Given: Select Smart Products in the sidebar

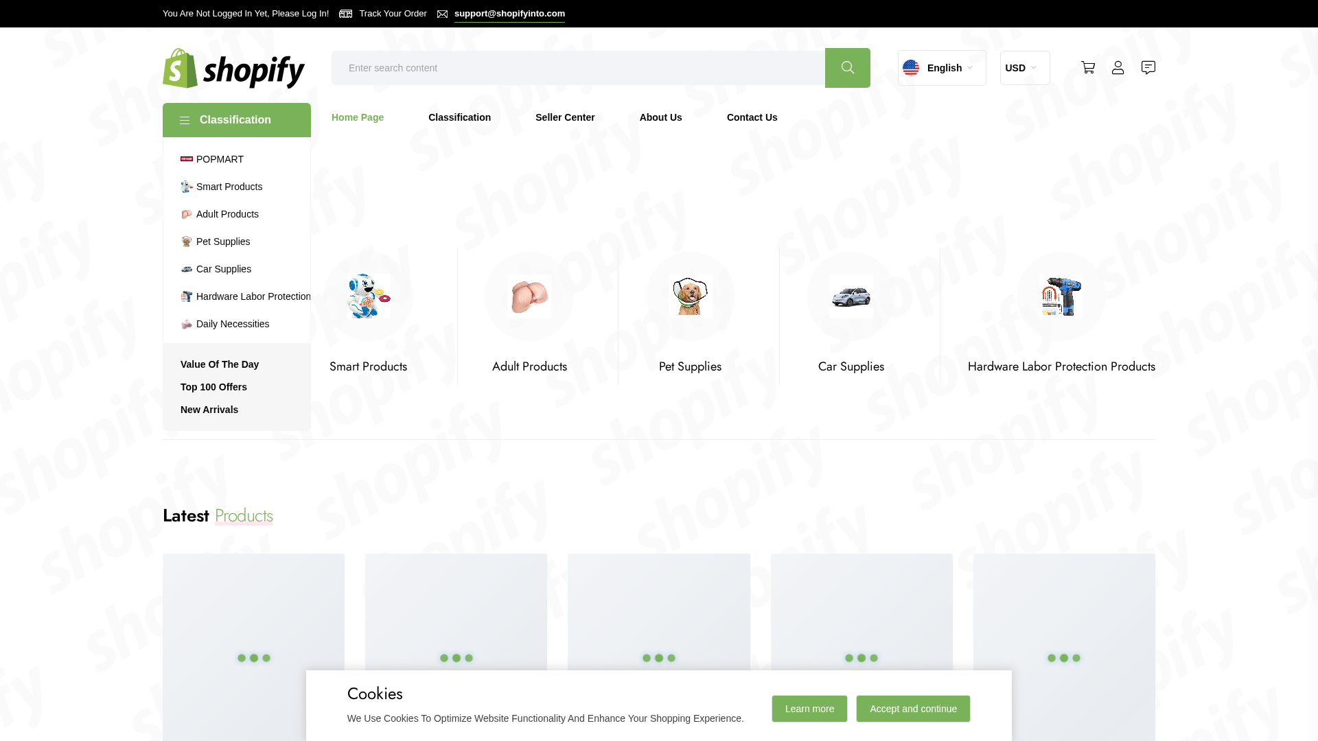Looking at the screenshot, I should (x=229, y=187).
